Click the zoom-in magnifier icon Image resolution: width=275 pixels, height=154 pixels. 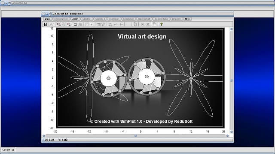59,24
